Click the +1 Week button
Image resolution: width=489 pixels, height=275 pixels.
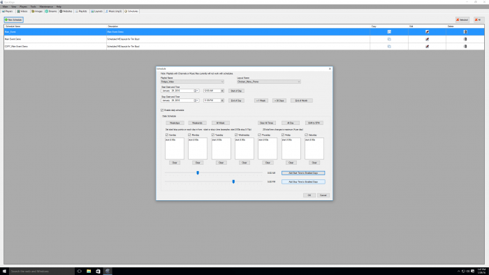(x=261, y=101)
